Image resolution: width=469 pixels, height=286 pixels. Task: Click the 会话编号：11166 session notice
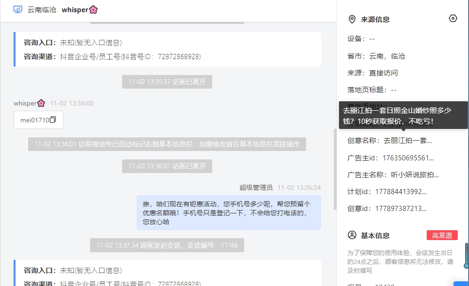[x=167, y=245]
